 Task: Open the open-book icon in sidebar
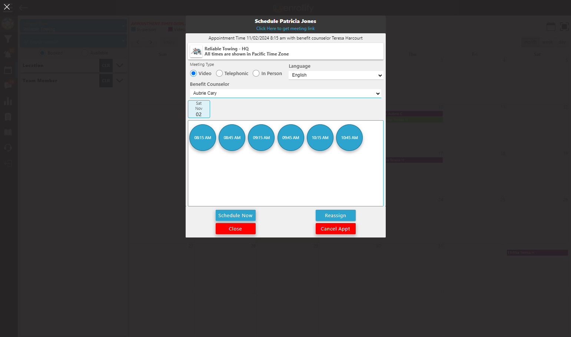click(x=8, y=132)
